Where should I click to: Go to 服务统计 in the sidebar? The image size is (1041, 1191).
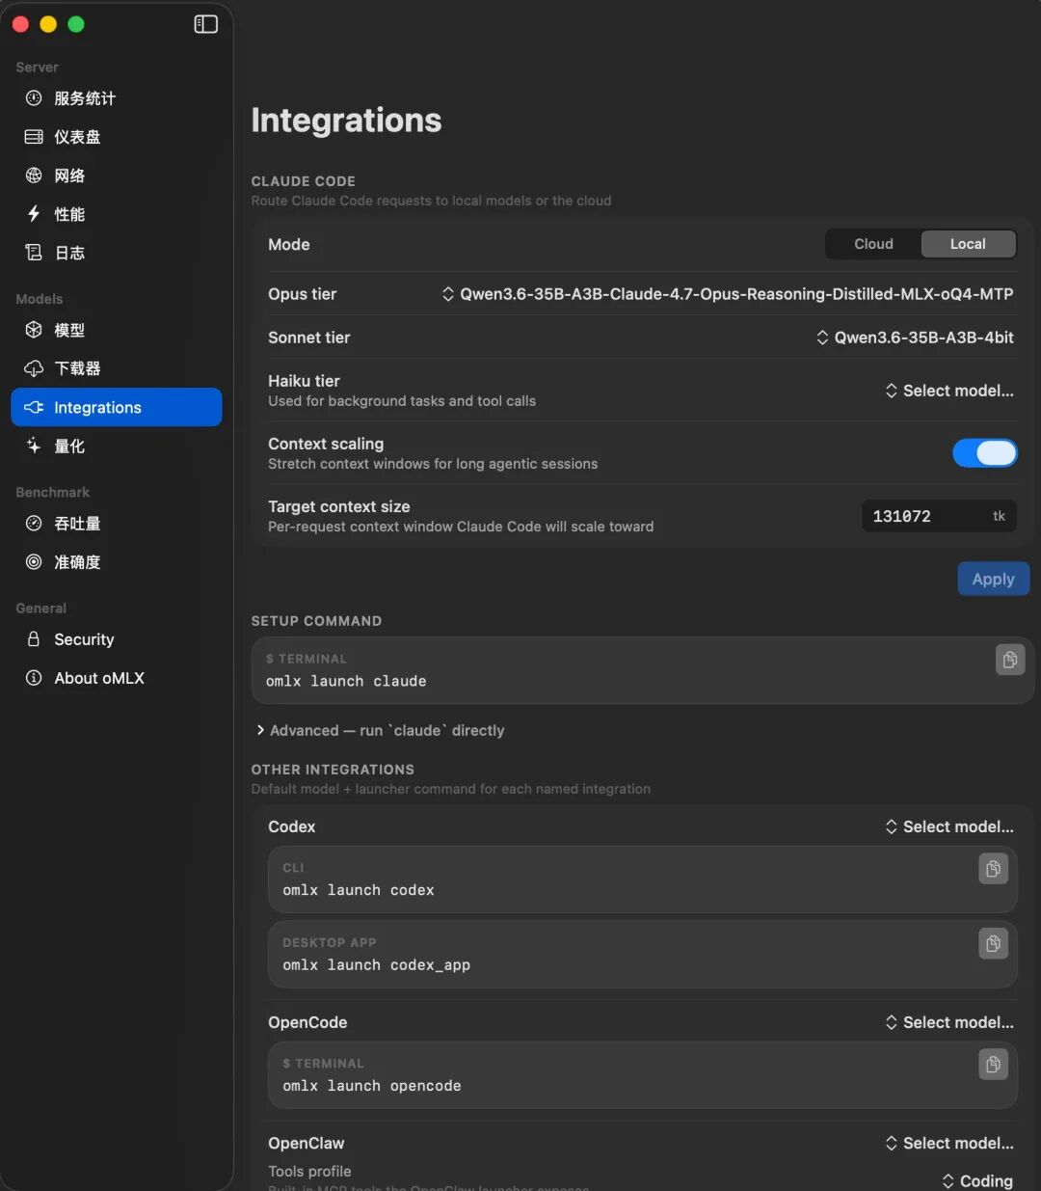pos(117,98)
